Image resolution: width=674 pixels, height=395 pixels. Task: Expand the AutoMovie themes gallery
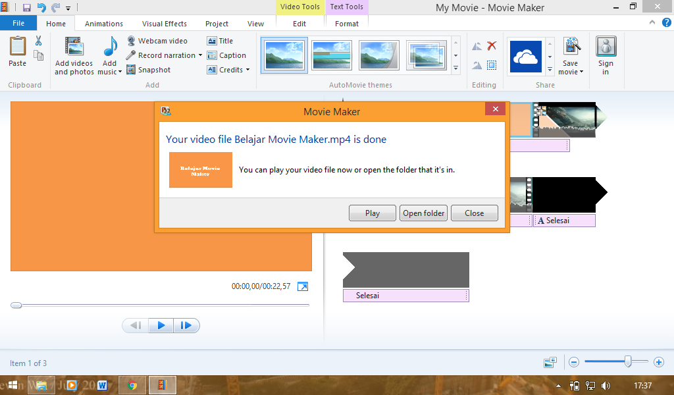[x=455, y=68]
